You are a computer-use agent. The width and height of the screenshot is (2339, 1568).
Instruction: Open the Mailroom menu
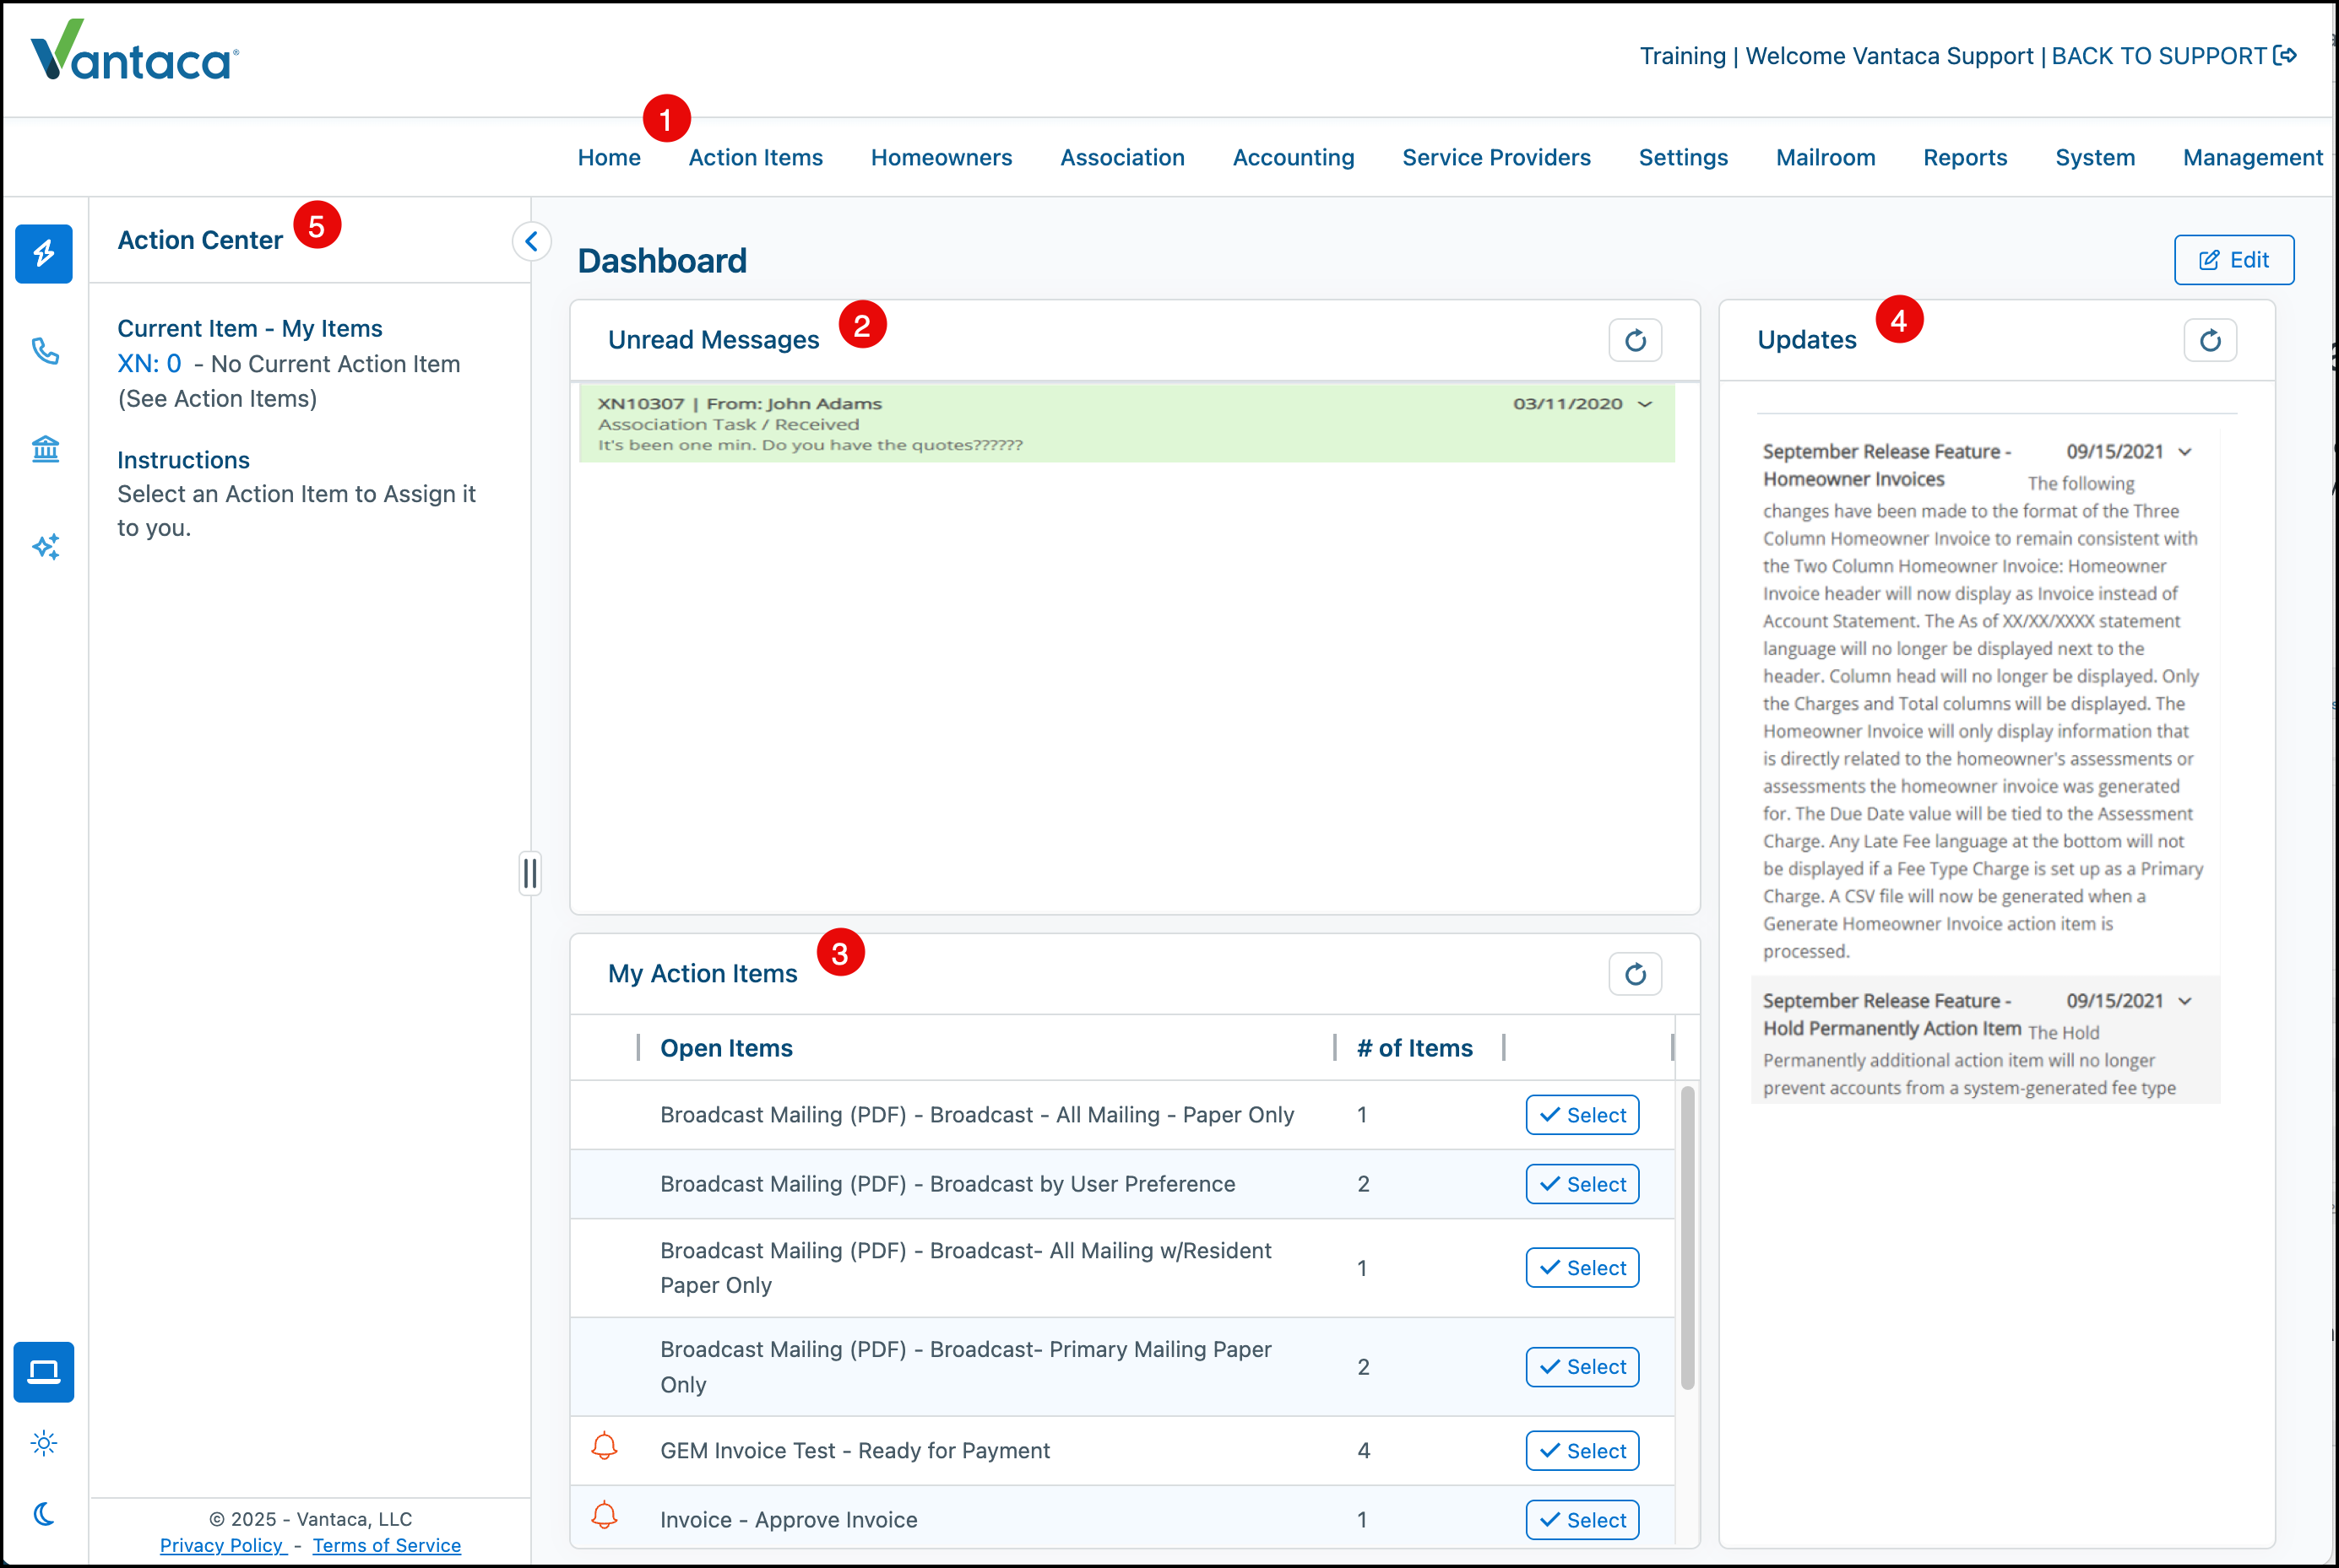tap(1826, 157)
